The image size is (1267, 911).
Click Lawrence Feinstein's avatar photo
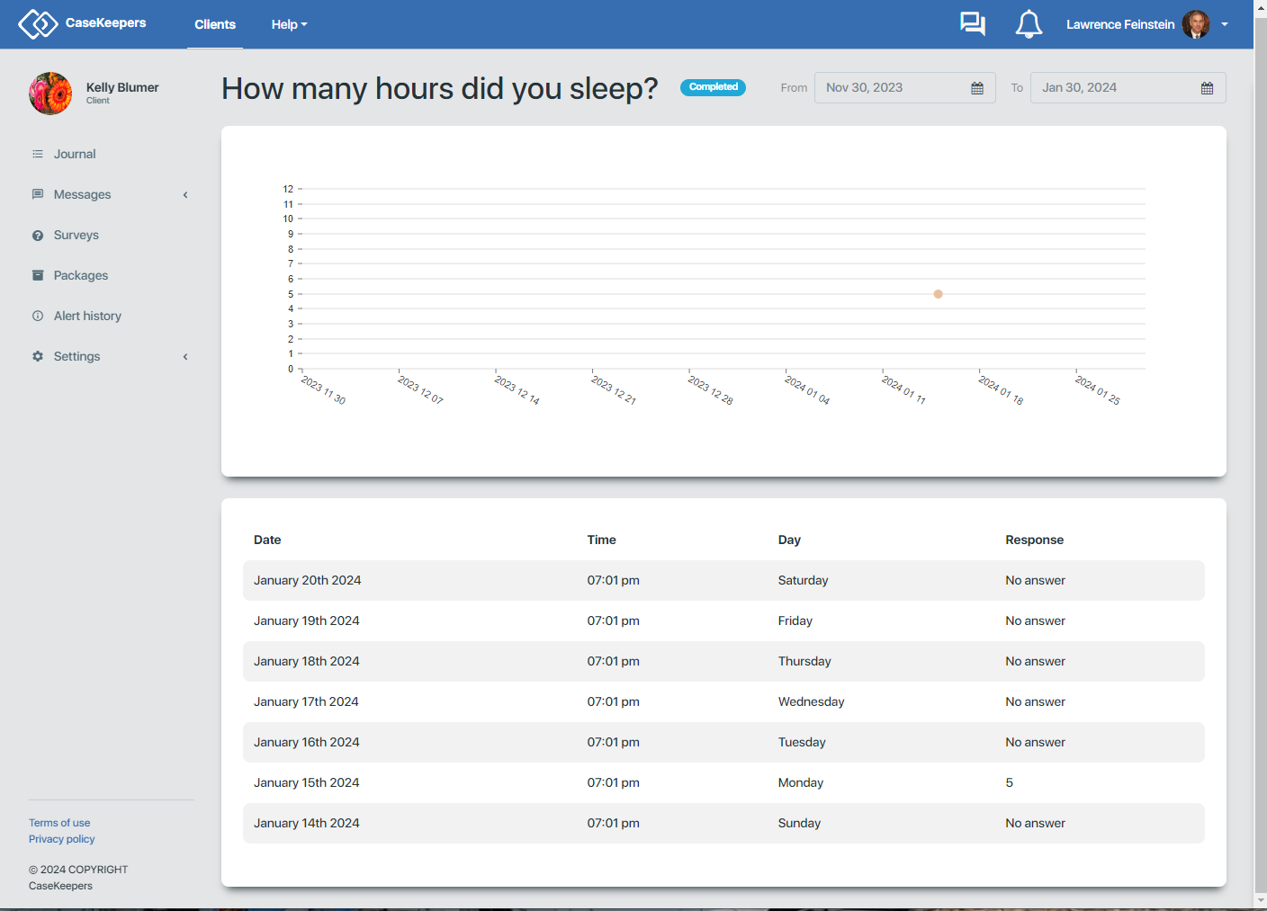(1196, 24)
